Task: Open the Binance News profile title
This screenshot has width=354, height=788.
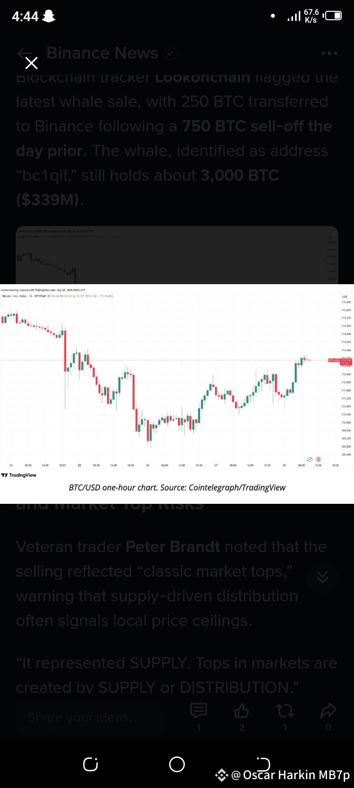Action: [102, 53]
